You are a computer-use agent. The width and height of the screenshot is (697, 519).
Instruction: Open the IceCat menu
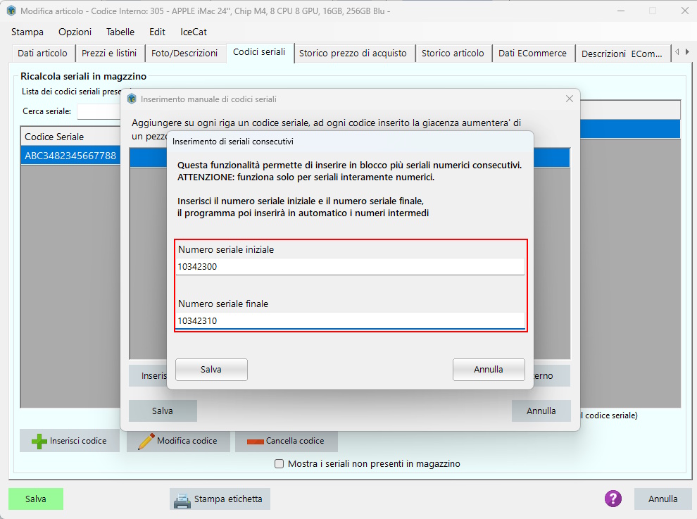tap(193, 32)
